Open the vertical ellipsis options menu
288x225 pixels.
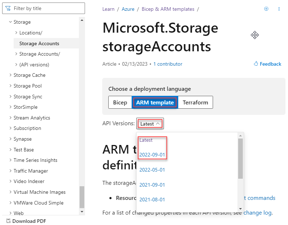click(279, 9)
